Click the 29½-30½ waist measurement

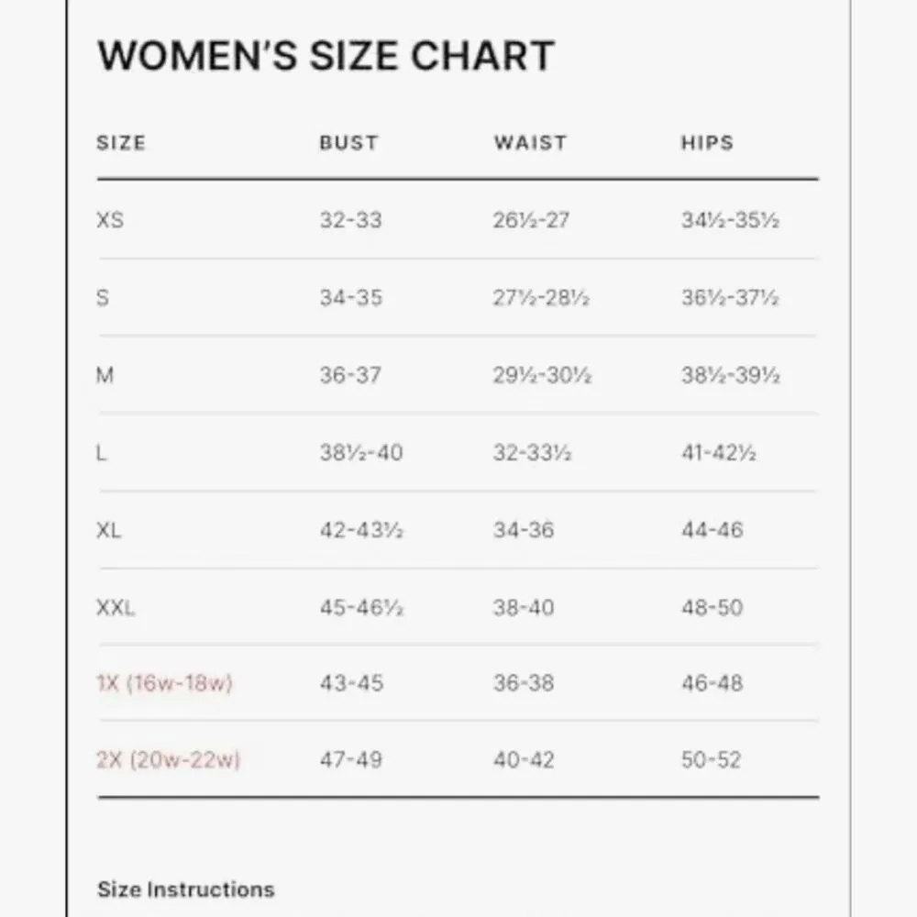point(542,375)
